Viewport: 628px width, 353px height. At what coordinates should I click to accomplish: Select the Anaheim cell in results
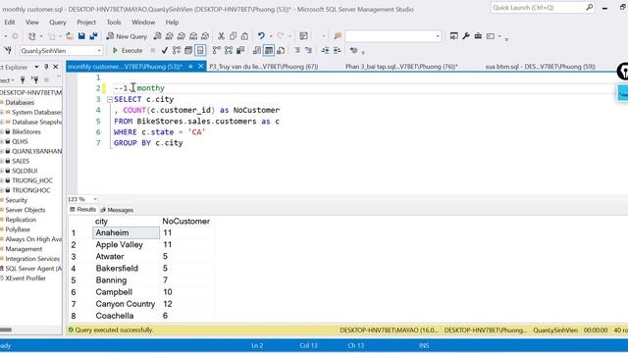tap(127, 232)
